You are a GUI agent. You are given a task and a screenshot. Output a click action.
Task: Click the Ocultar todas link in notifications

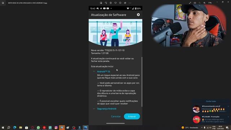(211, 101)
